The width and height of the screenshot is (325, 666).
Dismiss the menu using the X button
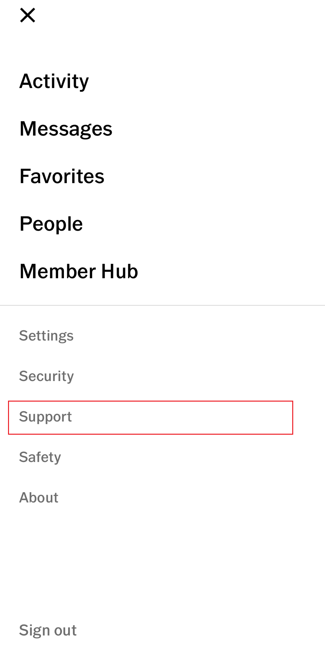tap(28, 15)
